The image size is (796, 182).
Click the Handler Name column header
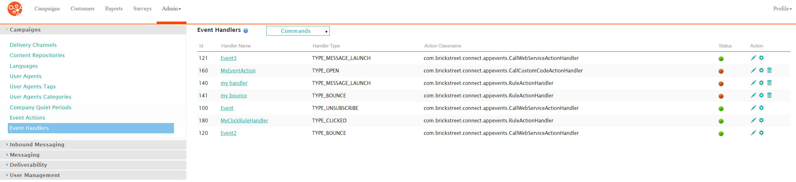pyautogui.click(x=236, y=46)
